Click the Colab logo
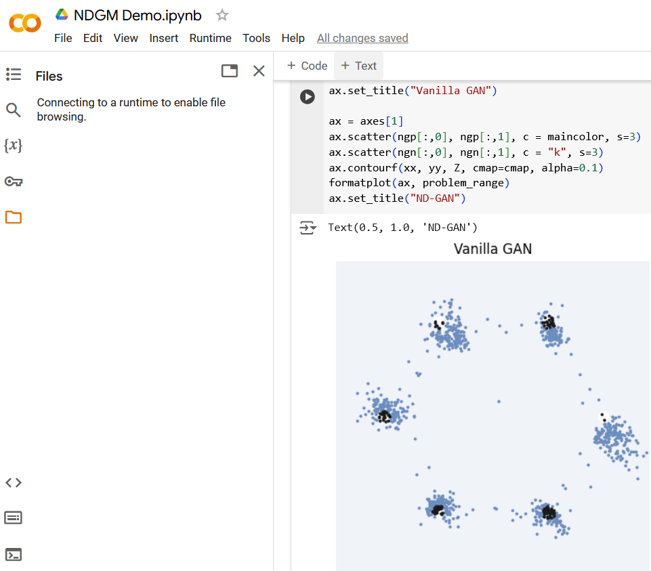Viewport: 651px width, 571px height. click(25, 23)
